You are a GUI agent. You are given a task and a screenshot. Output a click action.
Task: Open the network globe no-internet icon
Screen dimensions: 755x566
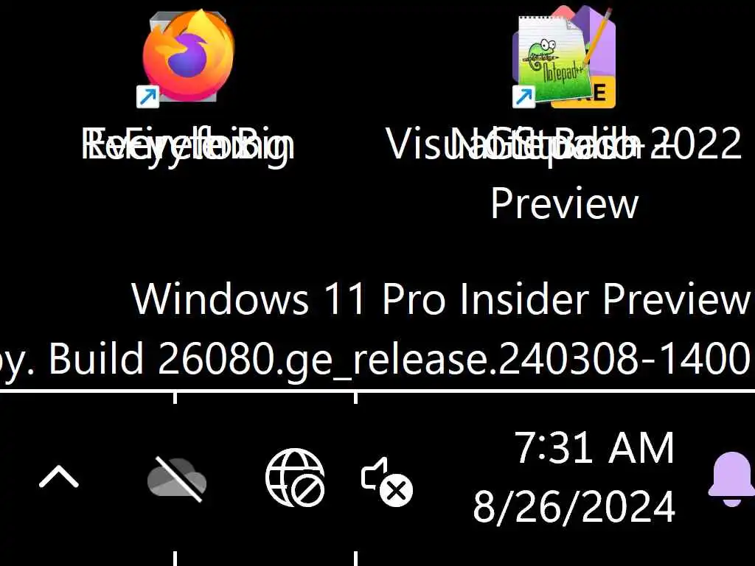295,478
